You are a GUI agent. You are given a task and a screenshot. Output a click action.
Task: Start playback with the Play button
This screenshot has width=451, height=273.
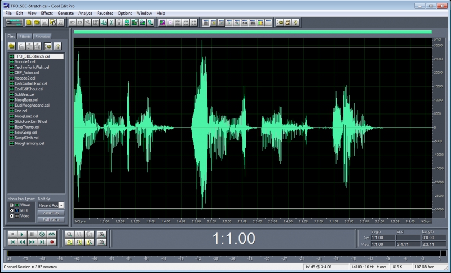click(22, 234)
